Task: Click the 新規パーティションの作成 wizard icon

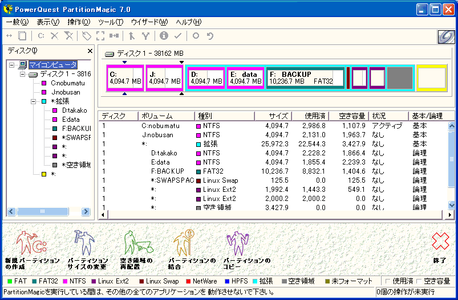Action: tap(26, 243)
